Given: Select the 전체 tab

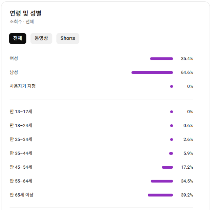Looking at the screenshot, I should click(x=18, y=38).
